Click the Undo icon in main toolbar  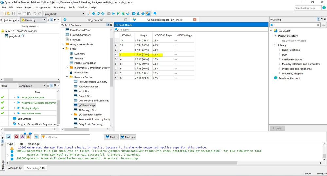(x=35, y=14)
